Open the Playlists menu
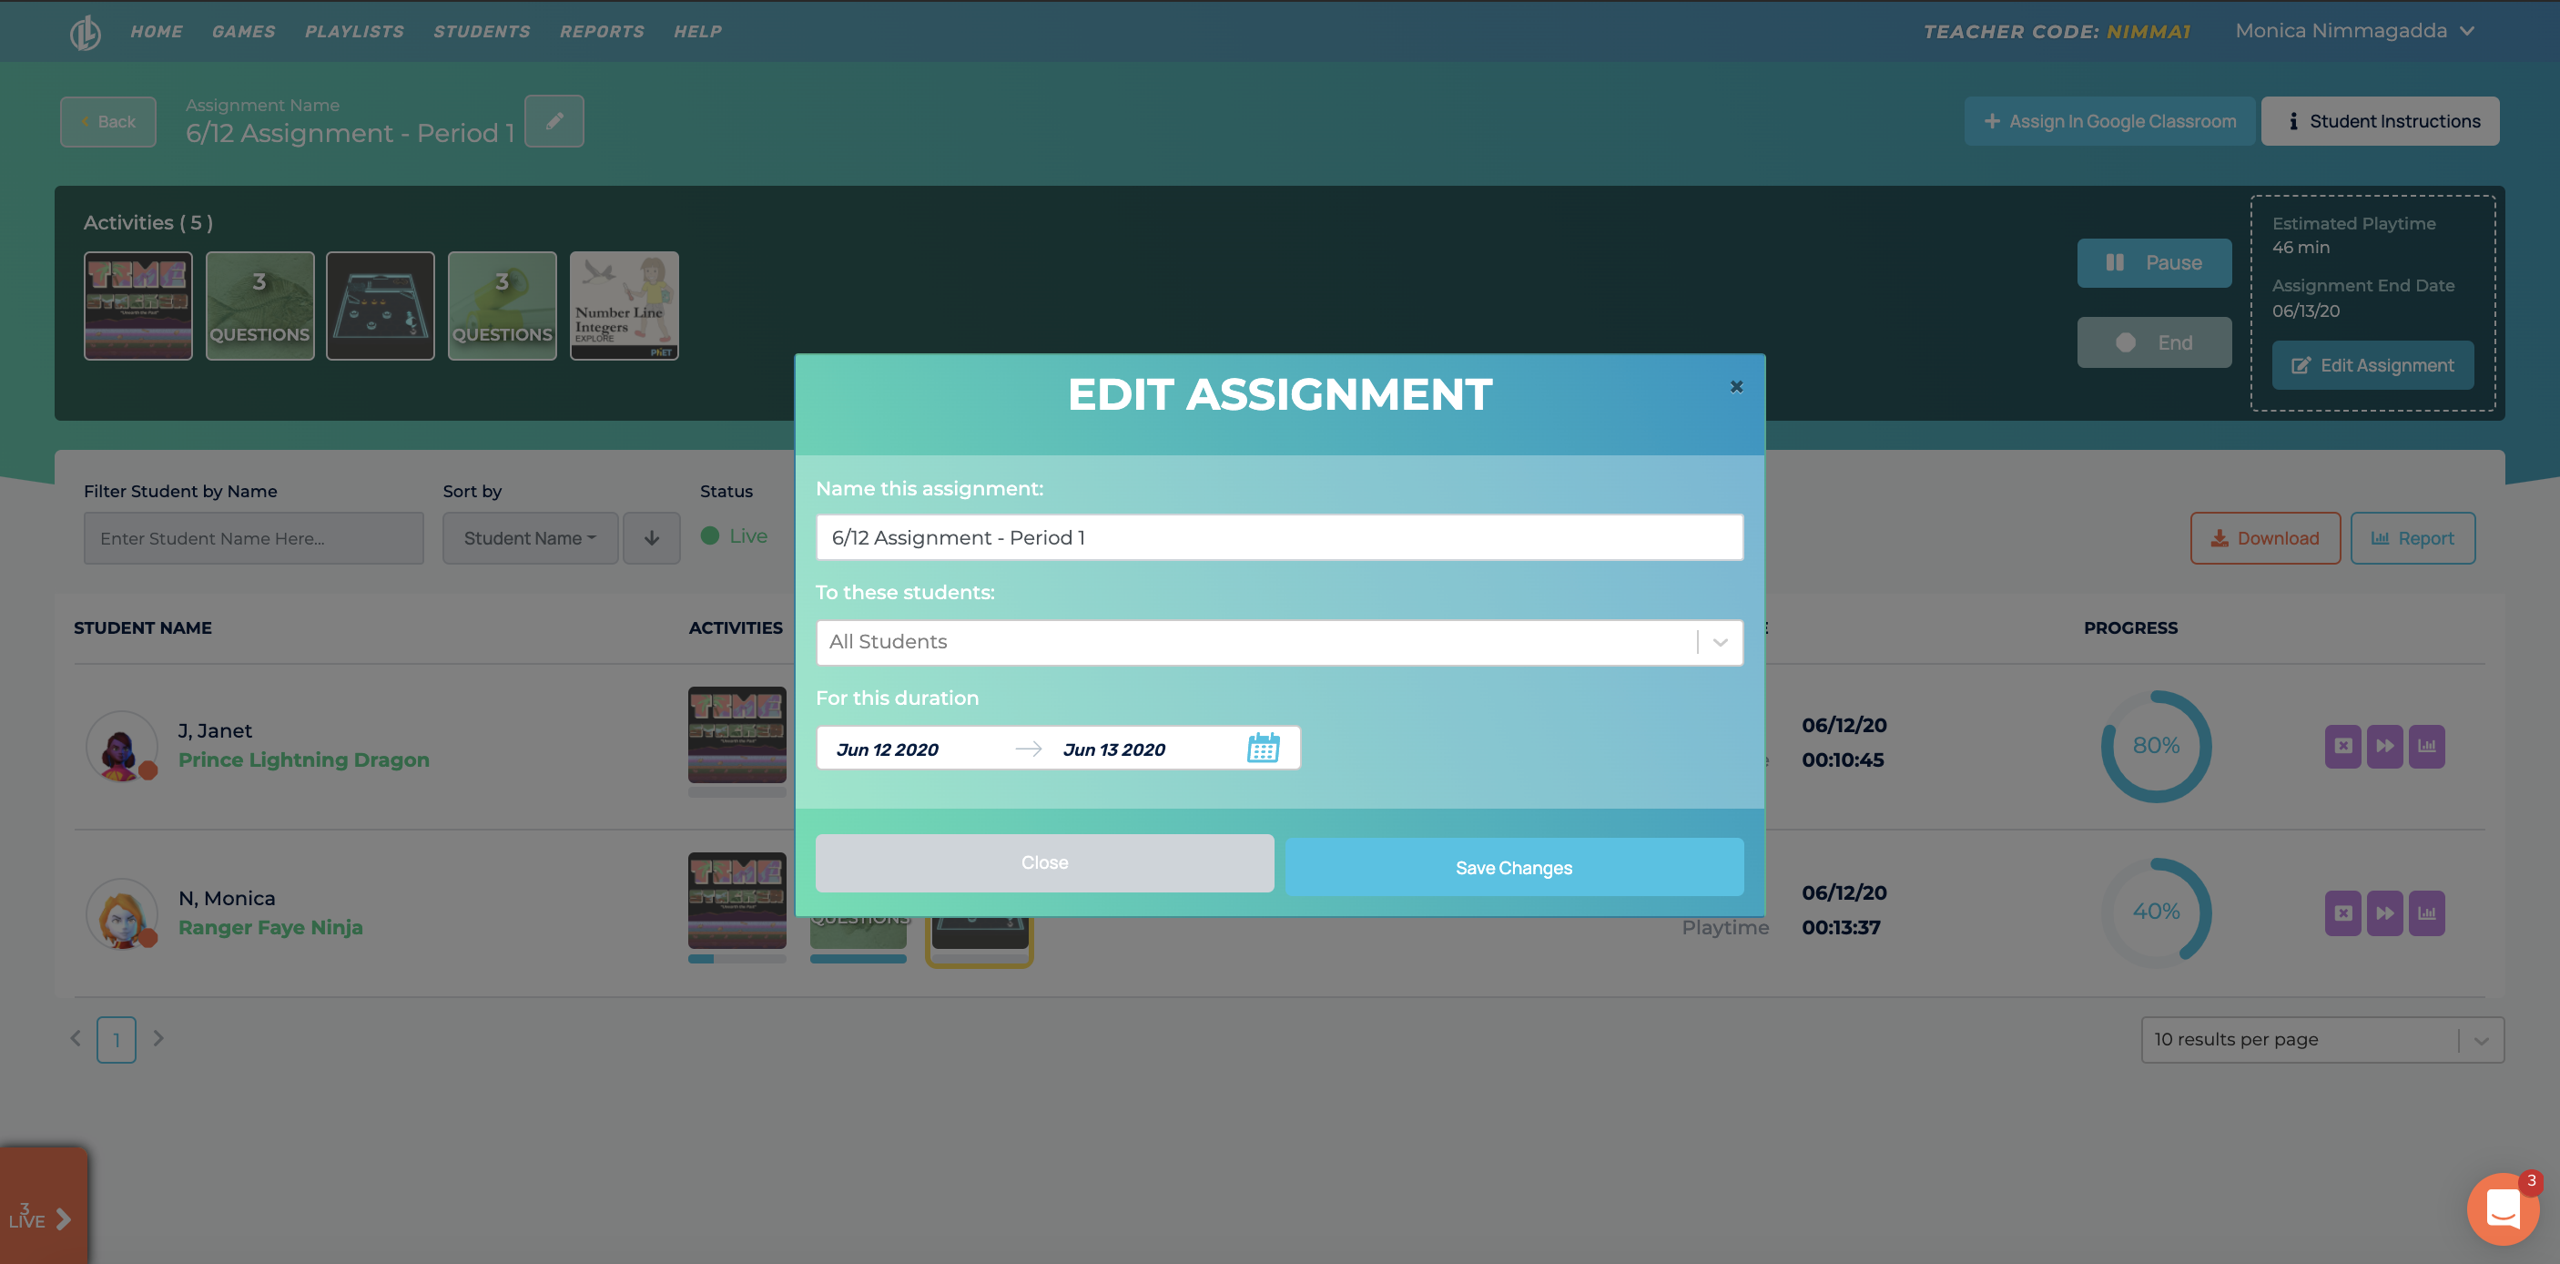 (x=354, y=32)
